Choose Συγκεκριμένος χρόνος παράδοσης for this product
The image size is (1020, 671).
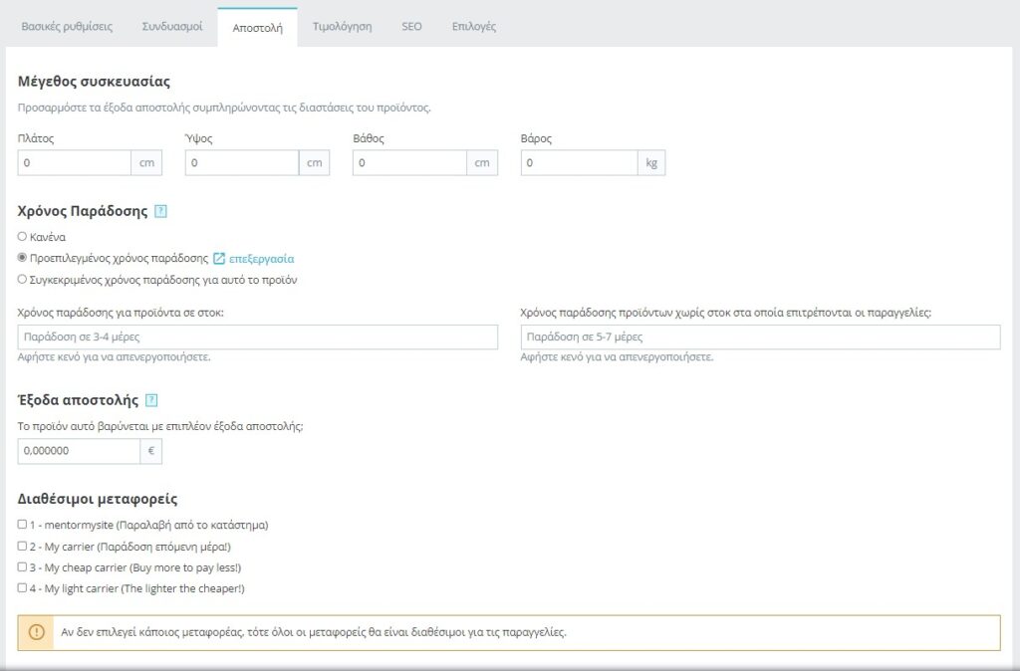(x=23, y=280)
